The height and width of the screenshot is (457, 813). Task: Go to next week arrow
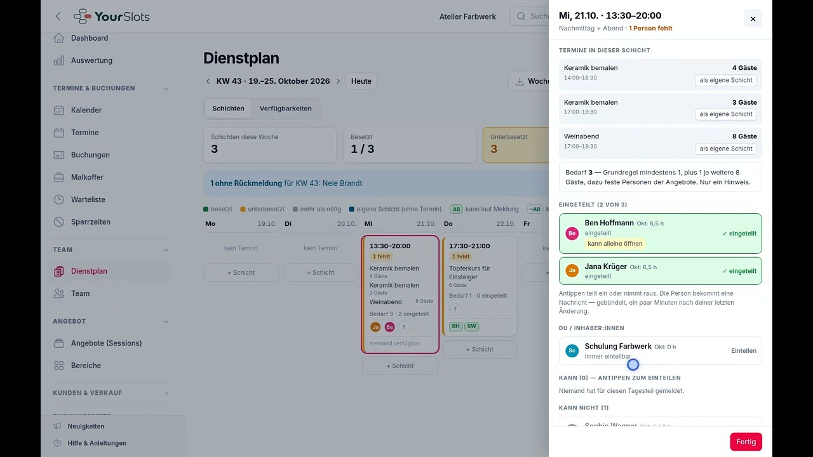click(x=338, y=81)
